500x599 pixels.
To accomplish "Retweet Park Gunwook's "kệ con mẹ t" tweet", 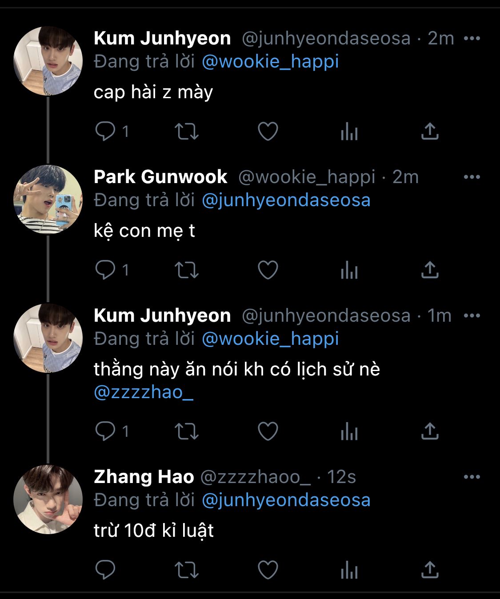I will point(186,270).
